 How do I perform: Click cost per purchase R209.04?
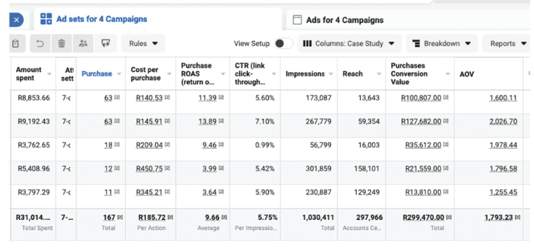(x=149, y=145)
